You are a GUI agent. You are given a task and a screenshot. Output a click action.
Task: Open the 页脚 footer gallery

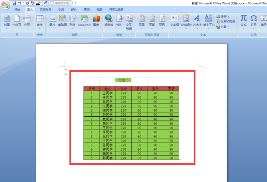click(x=152, y=22)
